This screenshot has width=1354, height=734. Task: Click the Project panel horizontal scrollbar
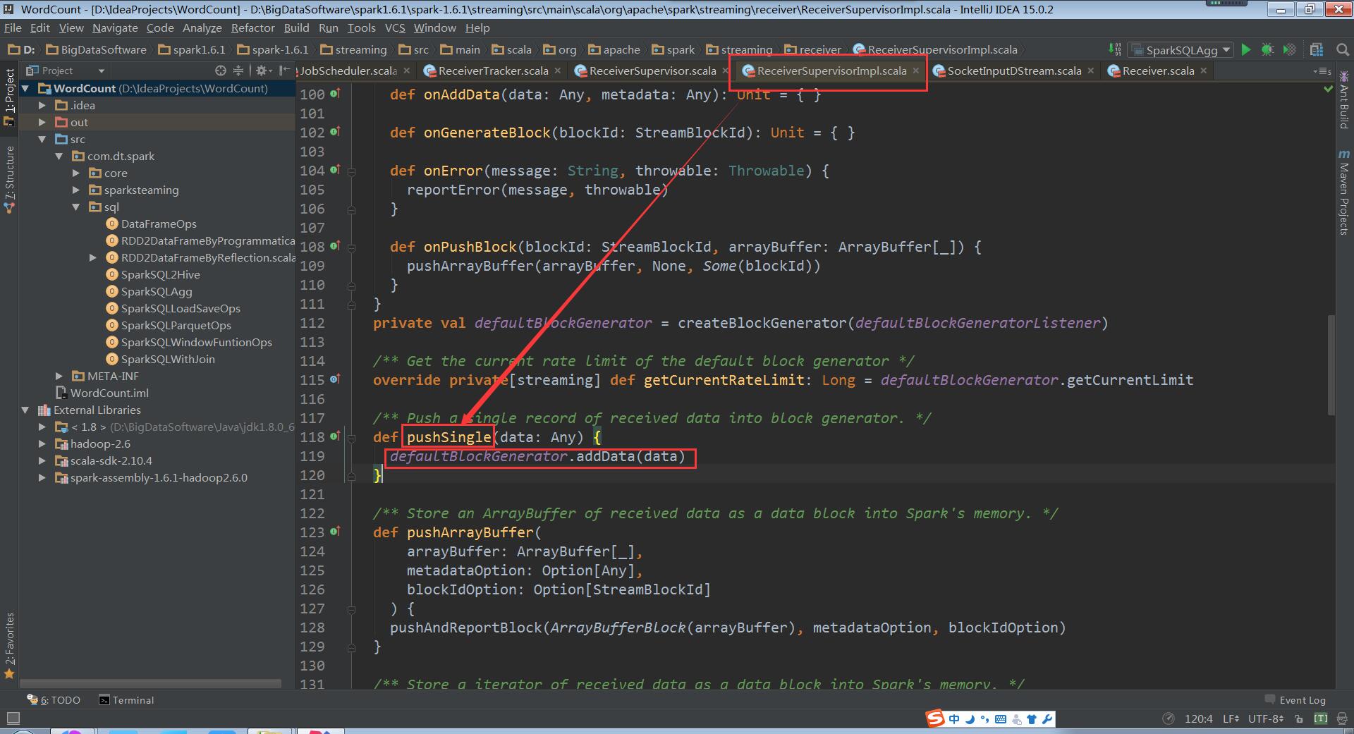tap(150, 683)
